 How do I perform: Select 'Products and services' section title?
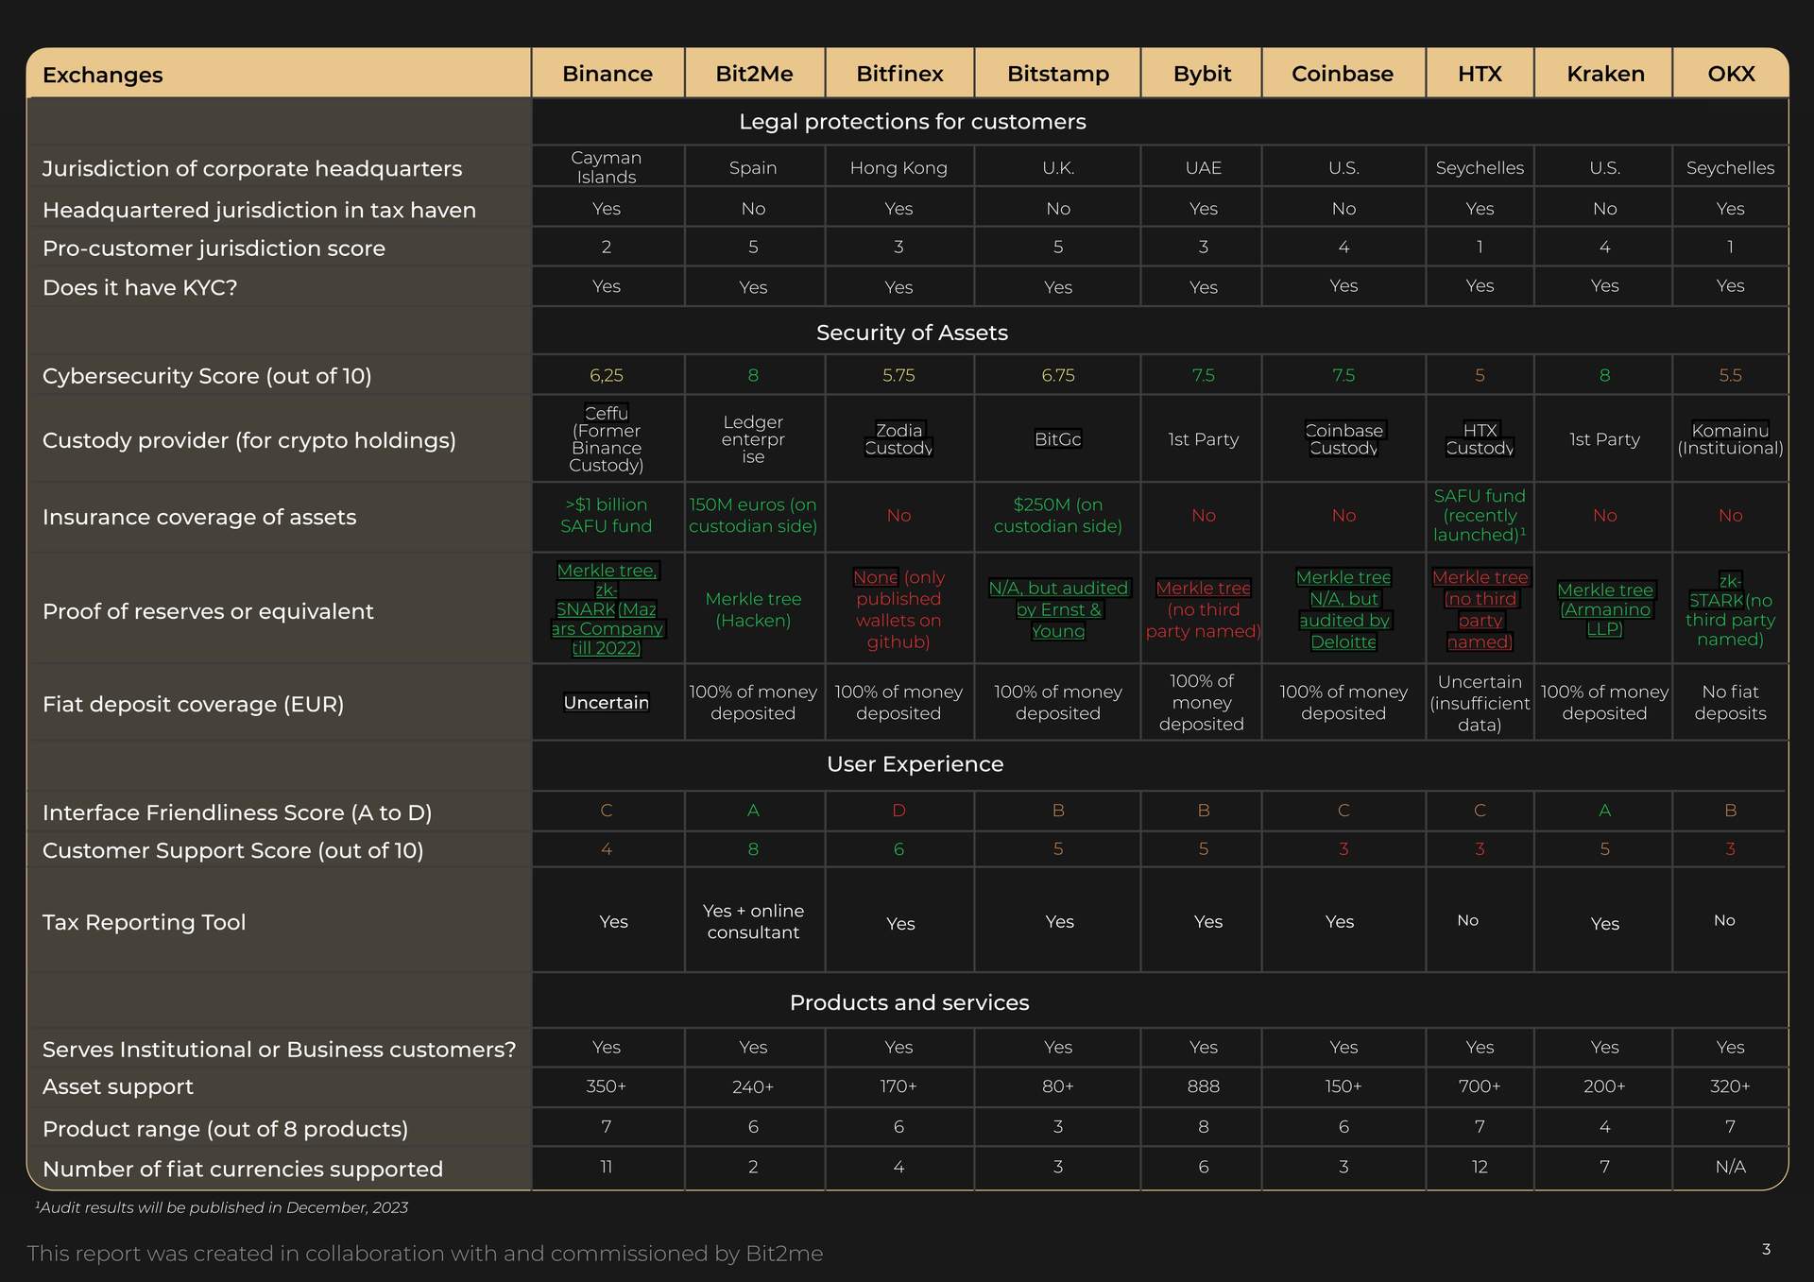click(909, 1002)
